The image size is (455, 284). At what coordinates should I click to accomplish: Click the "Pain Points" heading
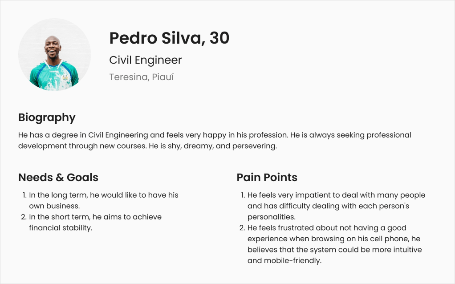(x=267, y=177)
